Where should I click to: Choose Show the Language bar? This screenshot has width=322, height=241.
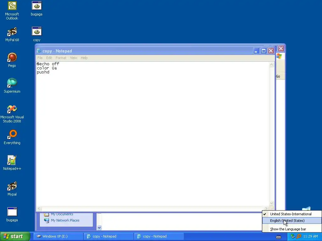[292, 229]
